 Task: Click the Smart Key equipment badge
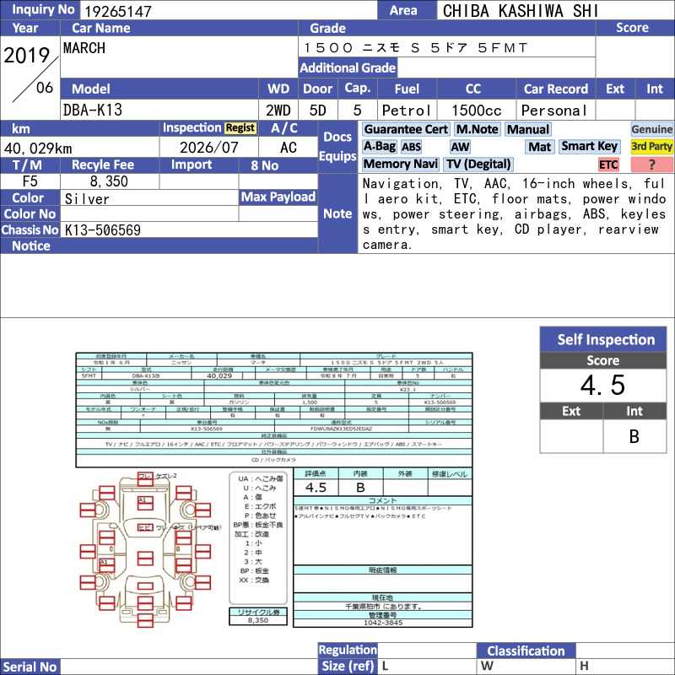coord(589,147)
